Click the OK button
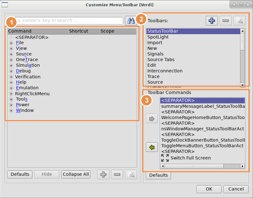Image resolution: width=253 pixels, height=198 pixels. [209, 189]
